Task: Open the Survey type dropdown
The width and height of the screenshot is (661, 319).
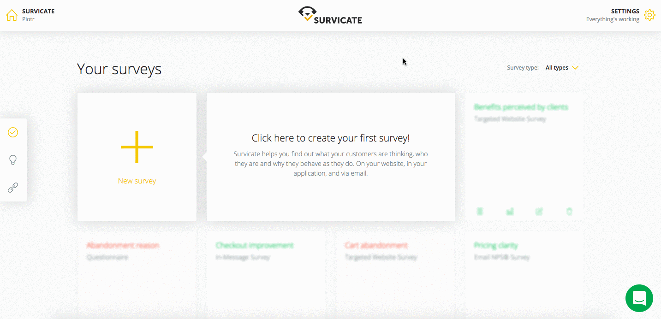Action: pos(561,68)
